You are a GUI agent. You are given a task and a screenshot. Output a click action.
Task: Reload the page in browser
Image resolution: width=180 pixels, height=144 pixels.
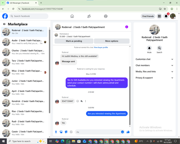pos(13,9)
